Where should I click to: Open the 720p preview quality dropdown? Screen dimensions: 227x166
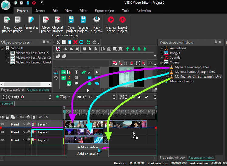click(x=69, y=97)
